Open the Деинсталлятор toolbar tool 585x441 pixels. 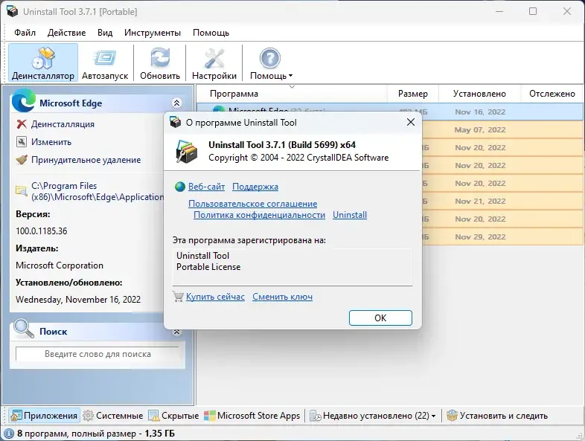click(x=43, y=62)
